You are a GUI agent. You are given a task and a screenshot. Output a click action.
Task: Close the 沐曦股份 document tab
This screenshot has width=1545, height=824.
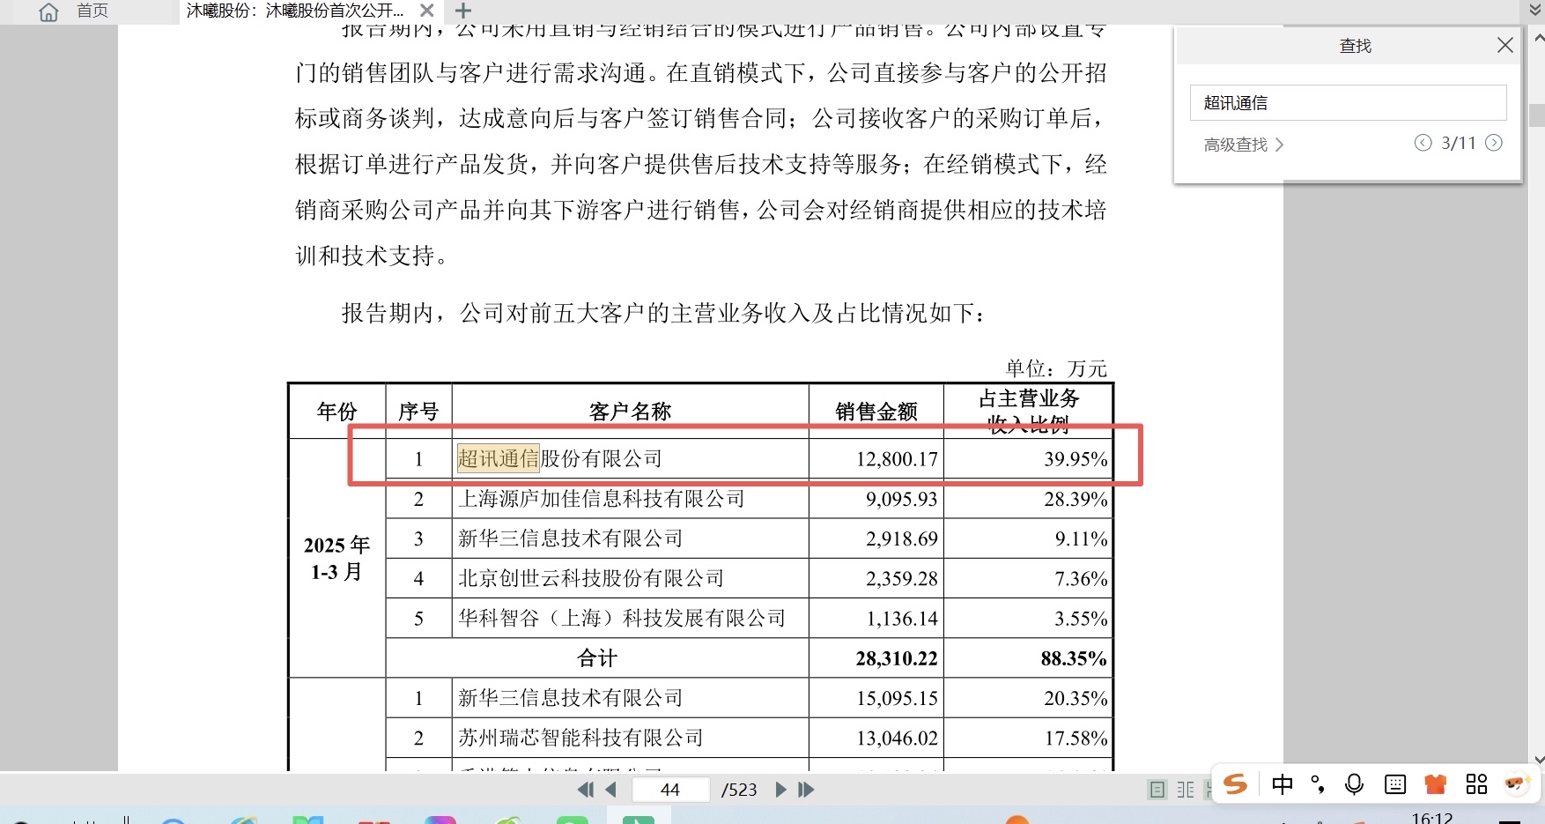426,11
